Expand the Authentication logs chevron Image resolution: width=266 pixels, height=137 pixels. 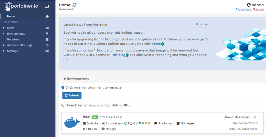(4, 45)
